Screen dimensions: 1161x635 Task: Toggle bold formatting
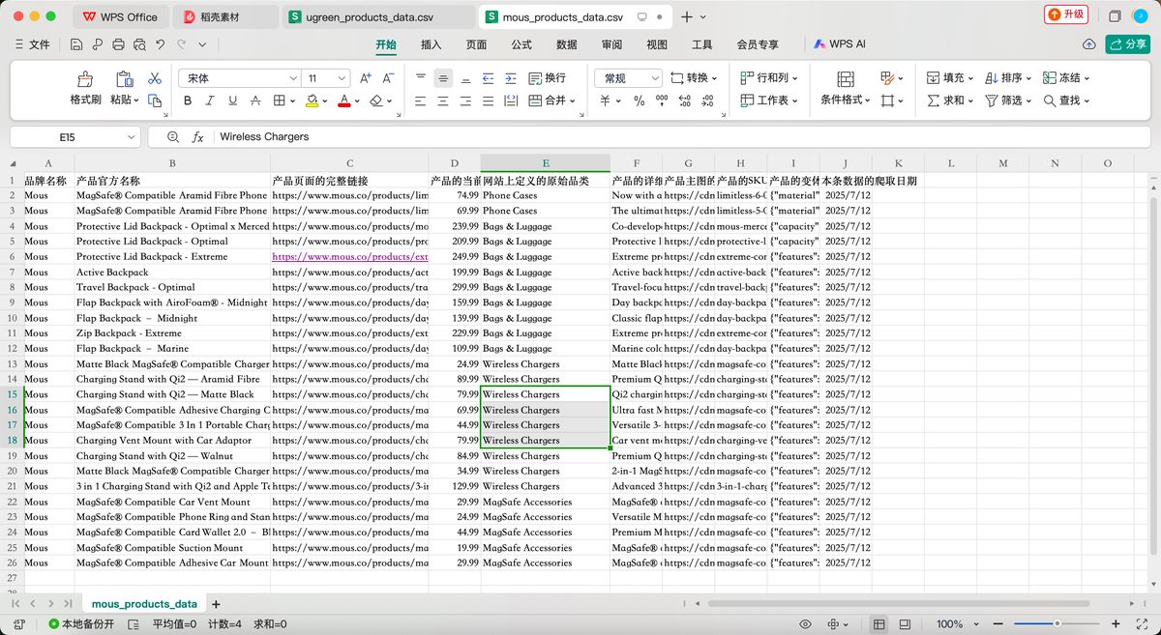tap(188, 101)
